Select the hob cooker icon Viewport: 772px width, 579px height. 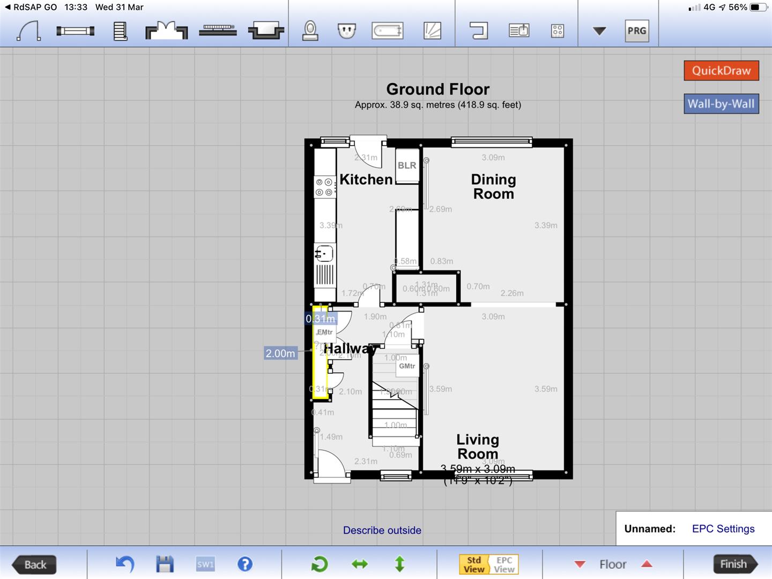pyautogui.click(x=558, y=31)
